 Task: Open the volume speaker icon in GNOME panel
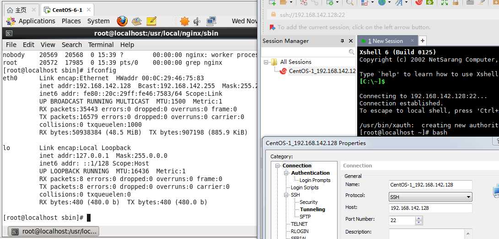(197, 21)
